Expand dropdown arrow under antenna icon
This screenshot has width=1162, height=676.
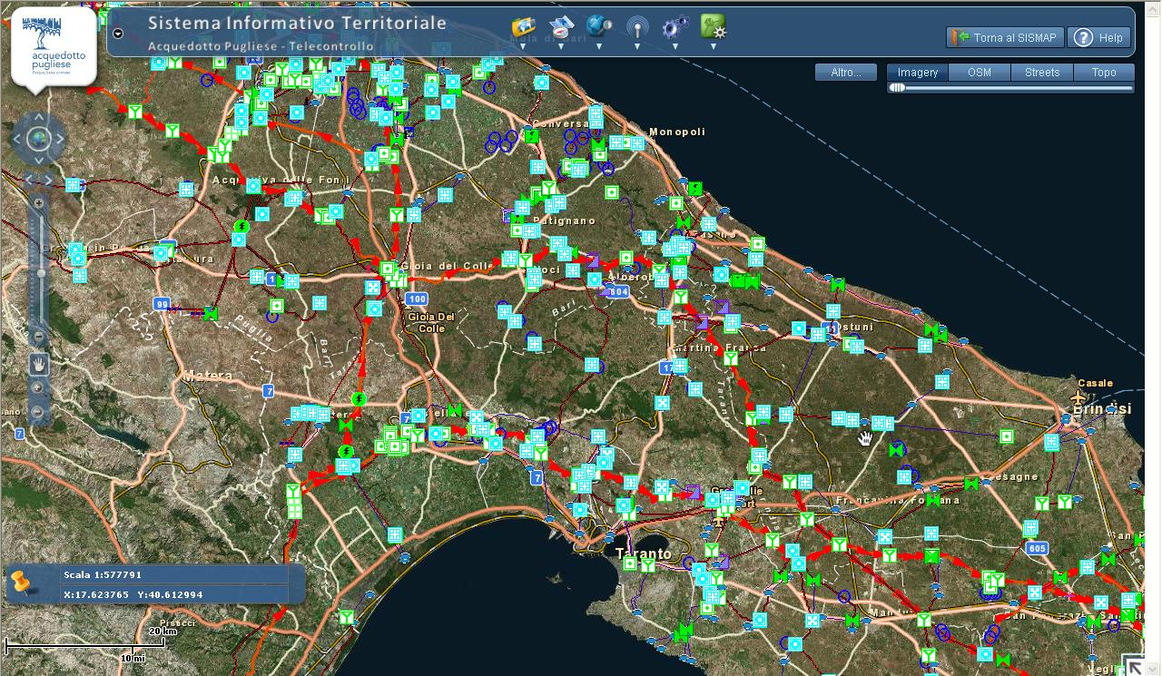pyautogui.click(x=637, y=45)
